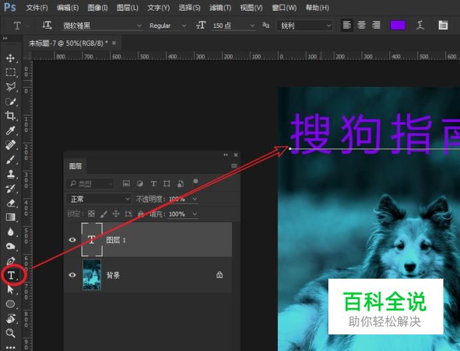
Task: Hide the 背景 layer
Action: point(72,275)
